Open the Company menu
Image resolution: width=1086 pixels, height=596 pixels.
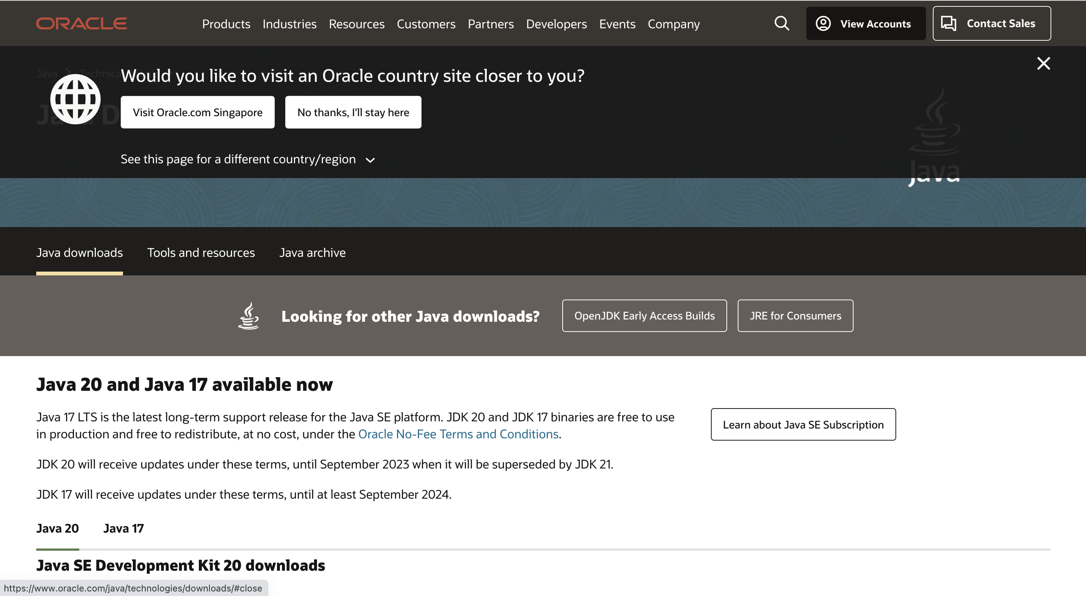click(x=673, y=24)
